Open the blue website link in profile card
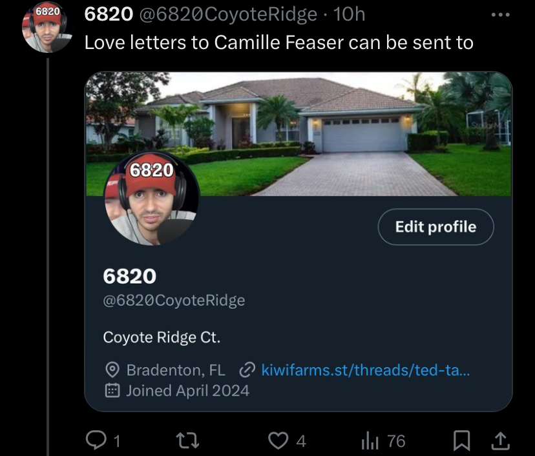The width and height of the screenshot is (535, 456). 366,370
